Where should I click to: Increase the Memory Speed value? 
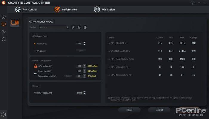84,92
